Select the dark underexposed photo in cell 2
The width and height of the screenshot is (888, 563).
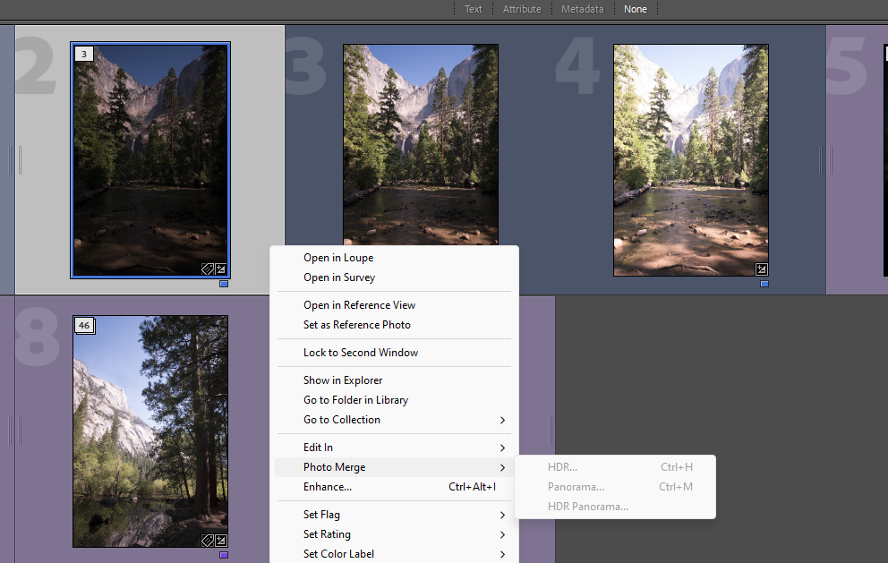pyautogui.click(x=150, y=160)
